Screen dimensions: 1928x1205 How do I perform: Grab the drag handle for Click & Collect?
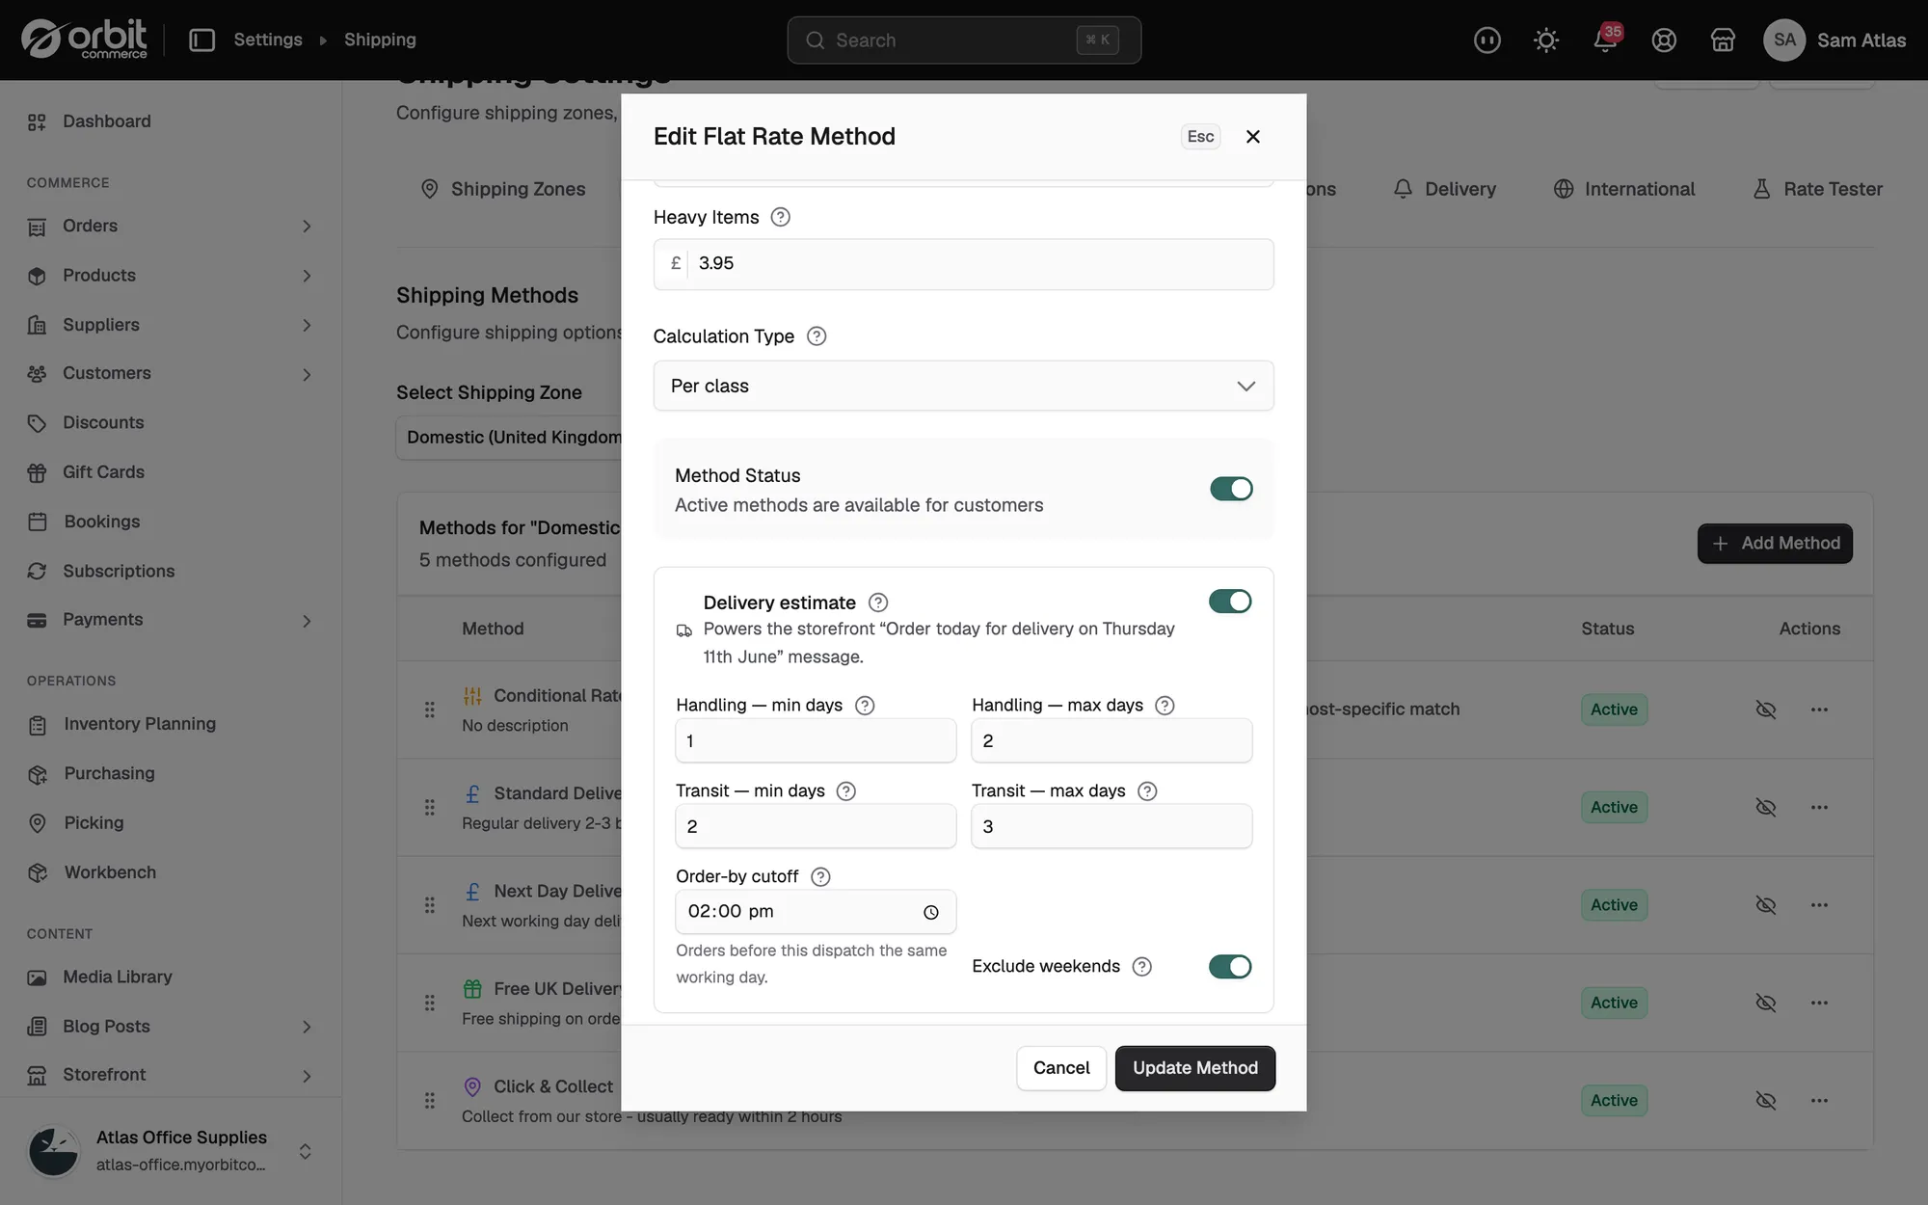430,1101
